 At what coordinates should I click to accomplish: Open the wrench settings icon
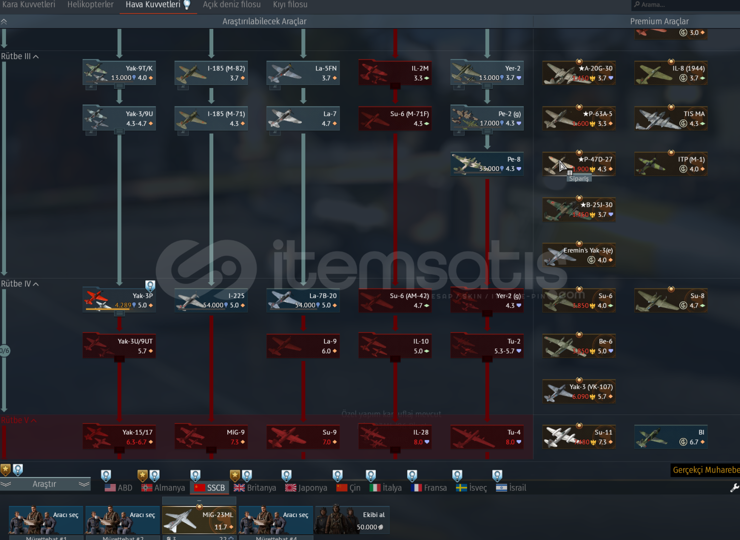tap(734, 488)
